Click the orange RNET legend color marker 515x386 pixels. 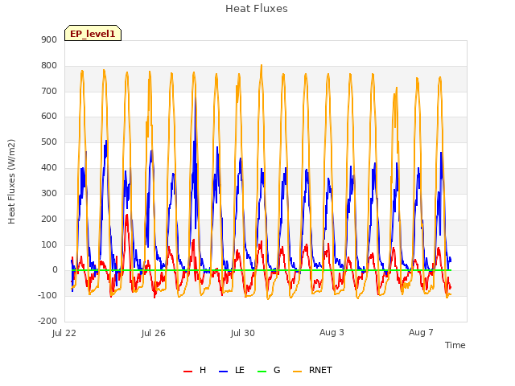[297, 372]
